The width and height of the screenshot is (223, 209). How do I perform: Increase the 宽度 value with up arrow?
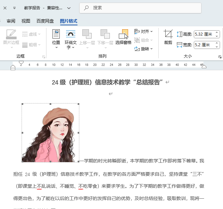click(217, 43)
